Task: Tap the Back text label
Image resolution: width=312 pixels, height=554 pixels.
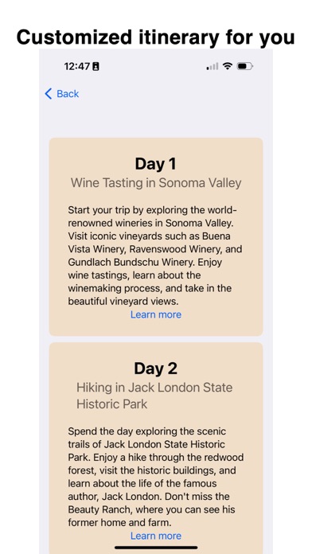Action: [68, 94]
